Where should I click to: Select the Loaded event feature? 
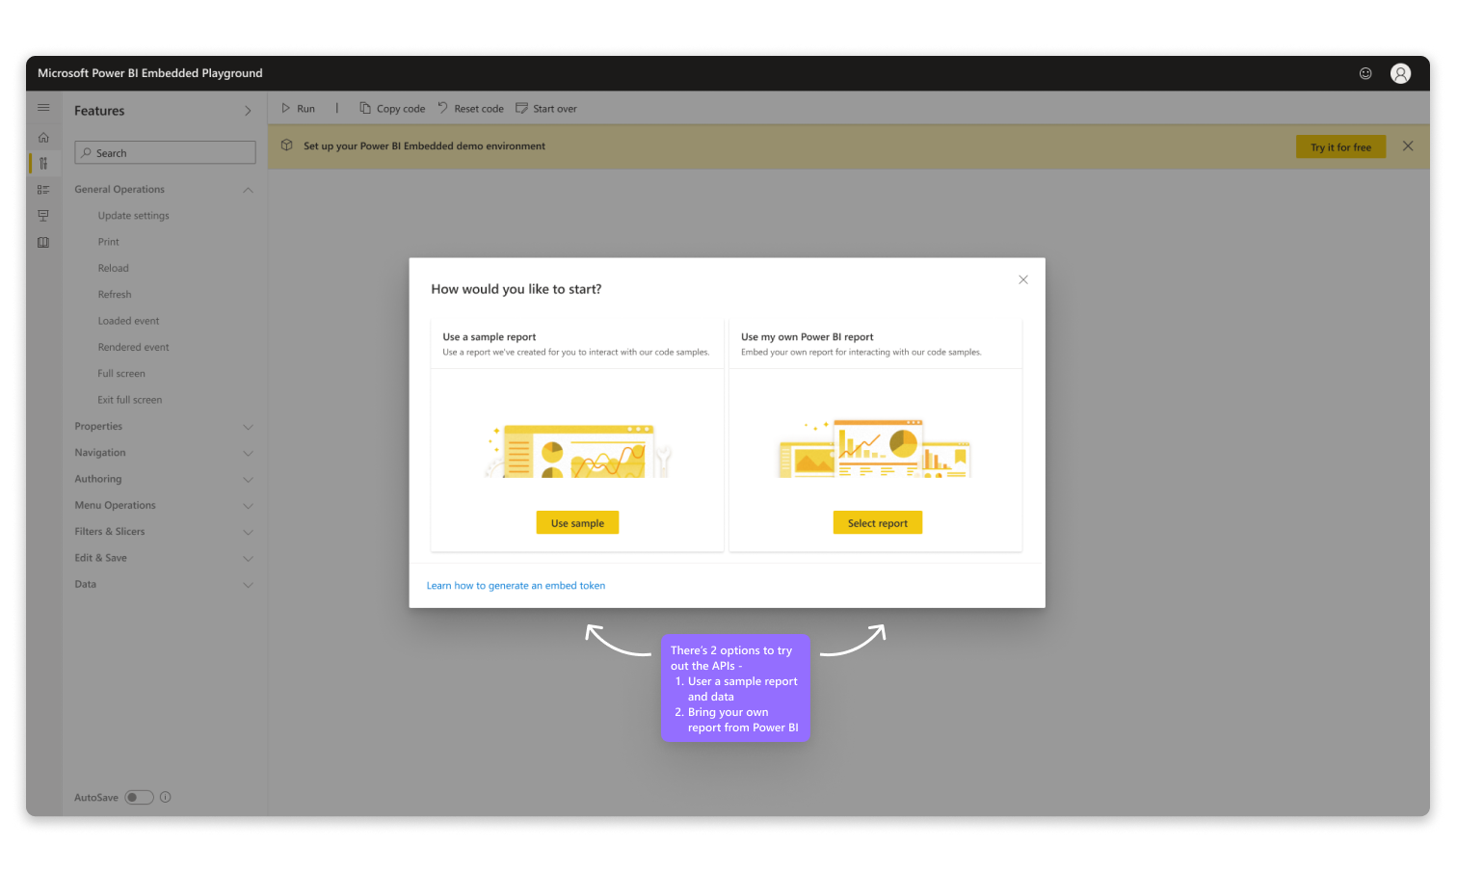(128, 321)
